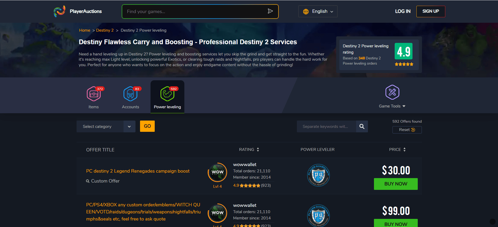Click the PlayerAuctions logo icon
Viewport: 498px width, 227px height.
(59, 11)
